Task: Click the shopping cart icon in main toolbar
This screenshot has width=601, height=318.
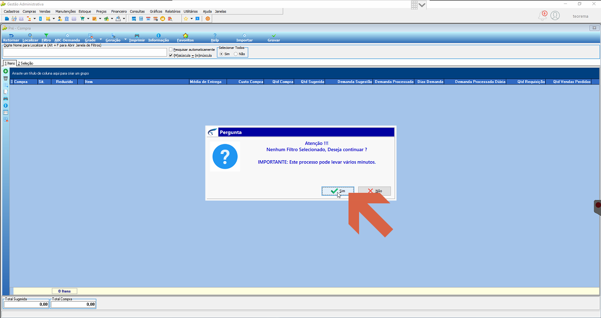Action: 83,19
